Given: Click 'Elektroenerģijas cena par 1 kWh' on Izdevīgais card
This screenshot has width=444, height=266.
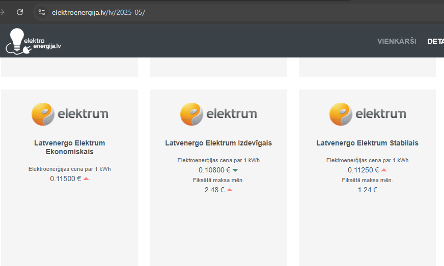Looking at the screenshot, I should click(218, 160).
